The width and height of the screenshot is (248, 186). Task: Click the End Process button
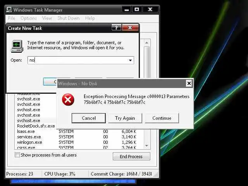(x=131, y=157)
